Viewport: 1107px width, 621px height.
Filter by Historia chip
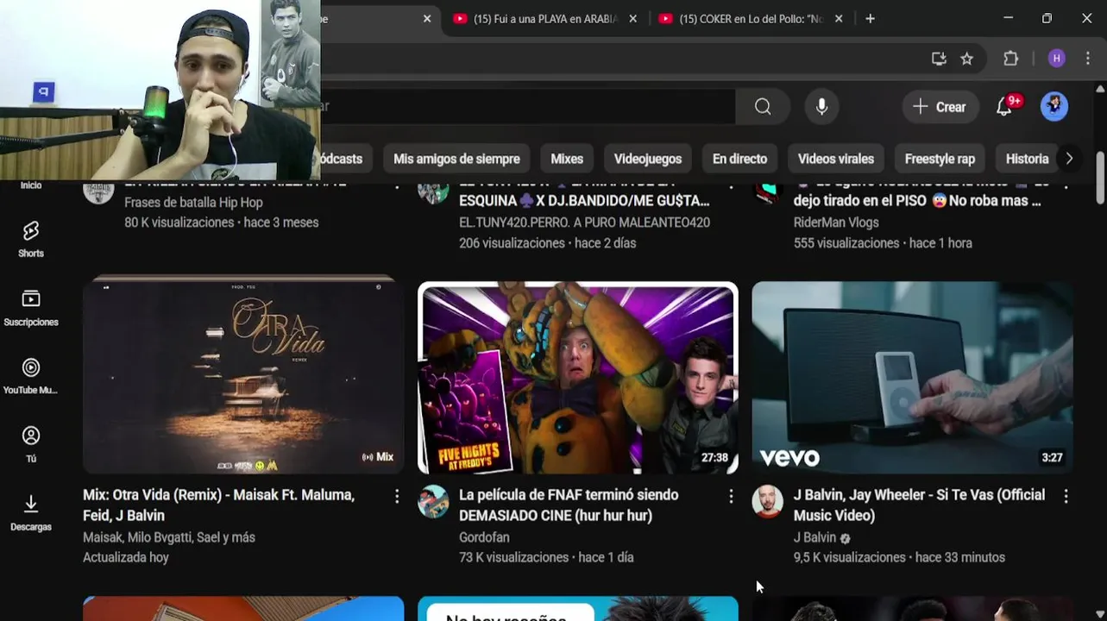[1027, 159]
